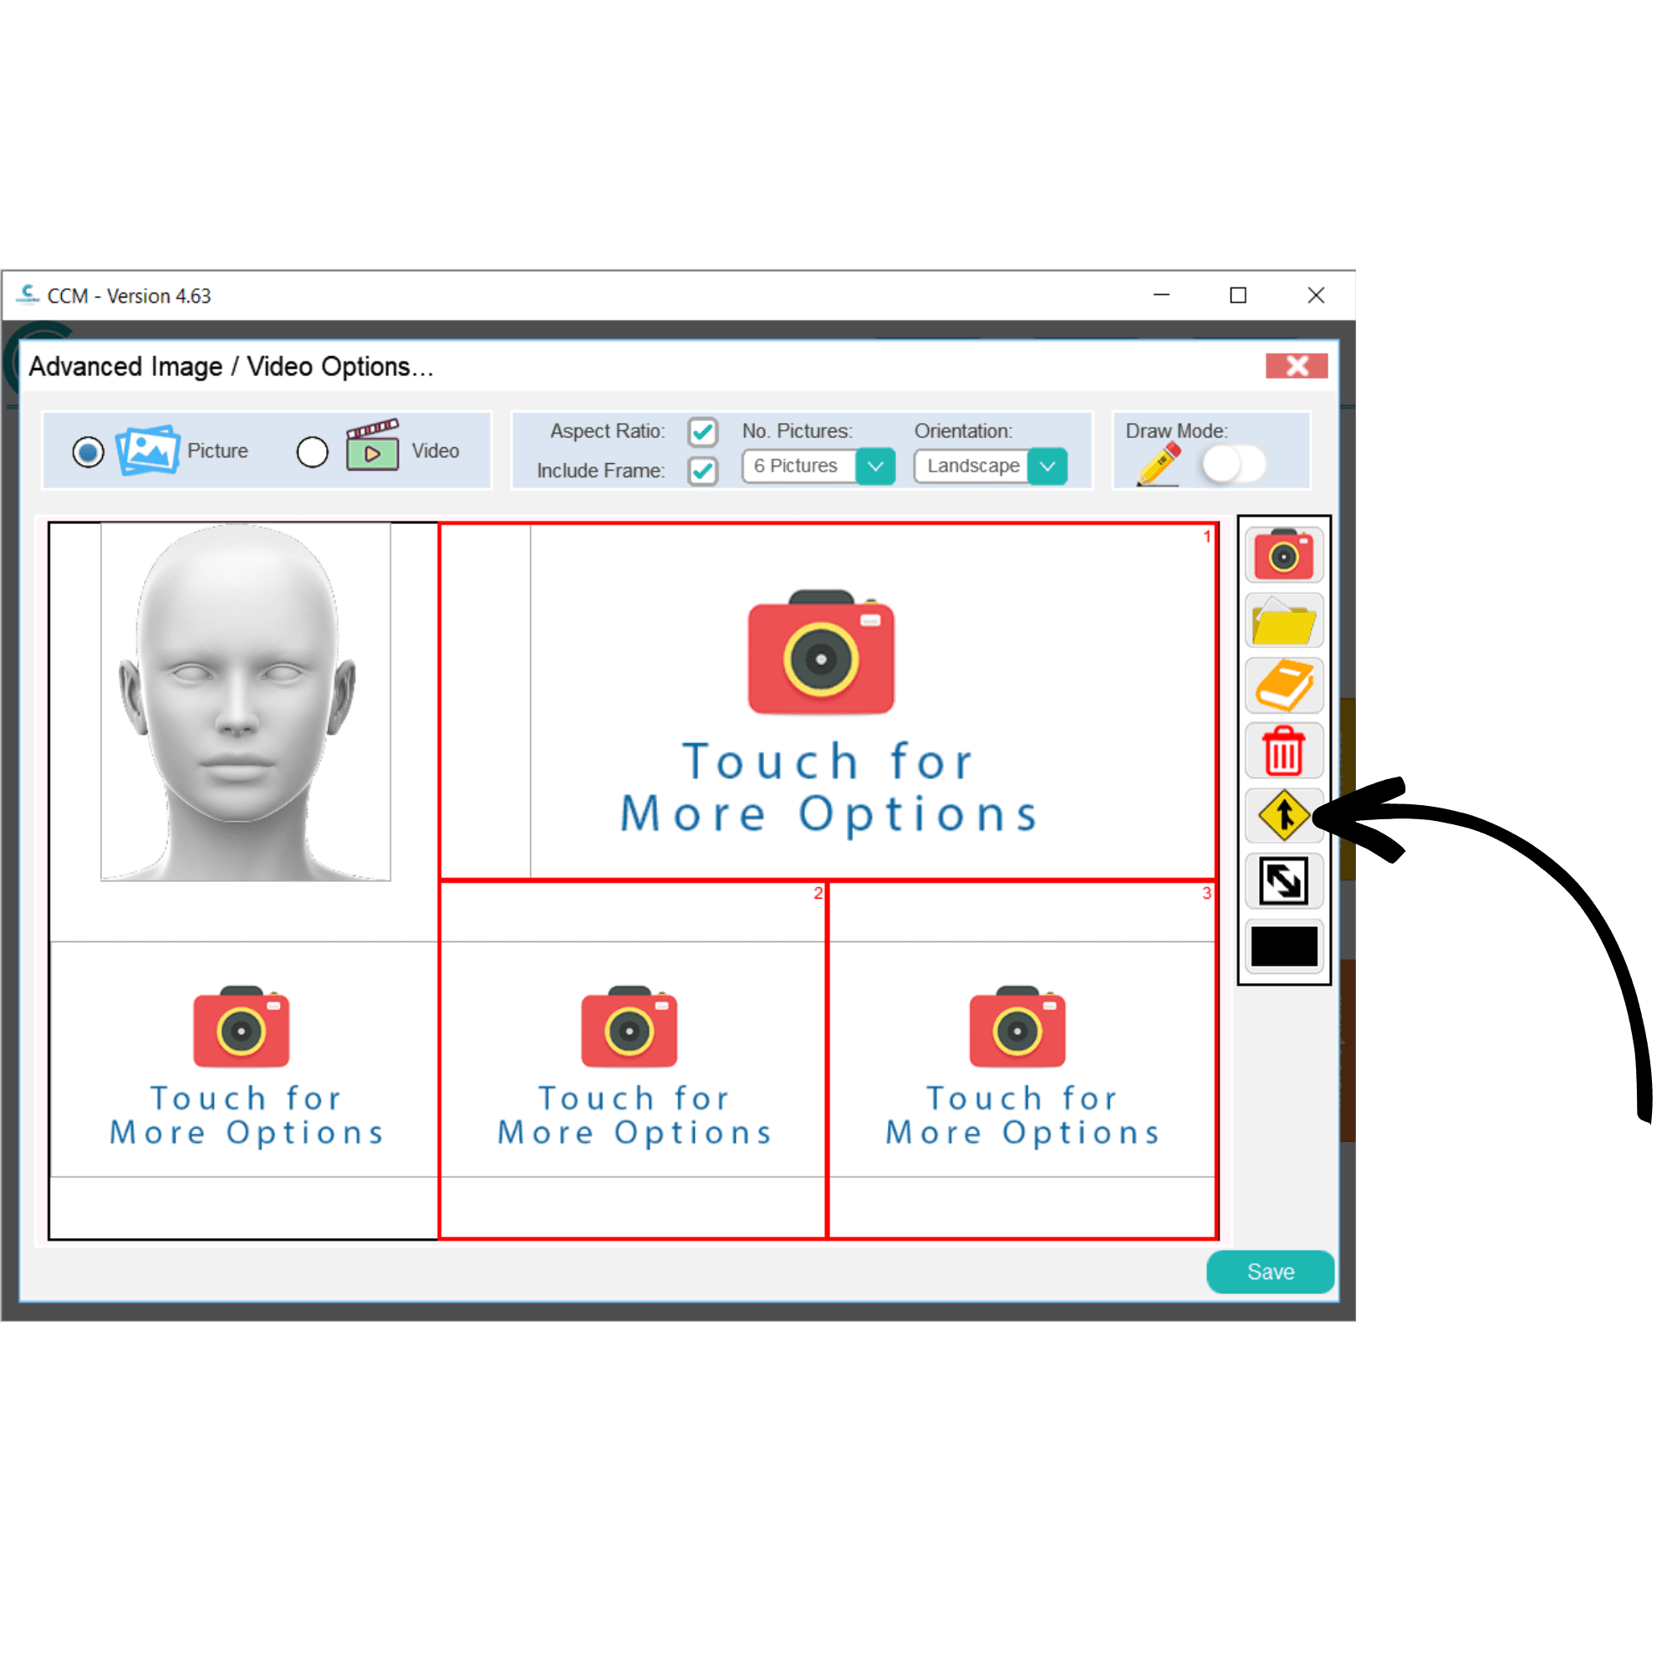Toggle the Aspect Ratio checkbox
The width and height of the screenshot is (1672, 1672).
point(703,431)
